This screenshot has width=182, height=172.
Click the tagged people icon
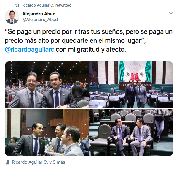[x=8, y=162]
